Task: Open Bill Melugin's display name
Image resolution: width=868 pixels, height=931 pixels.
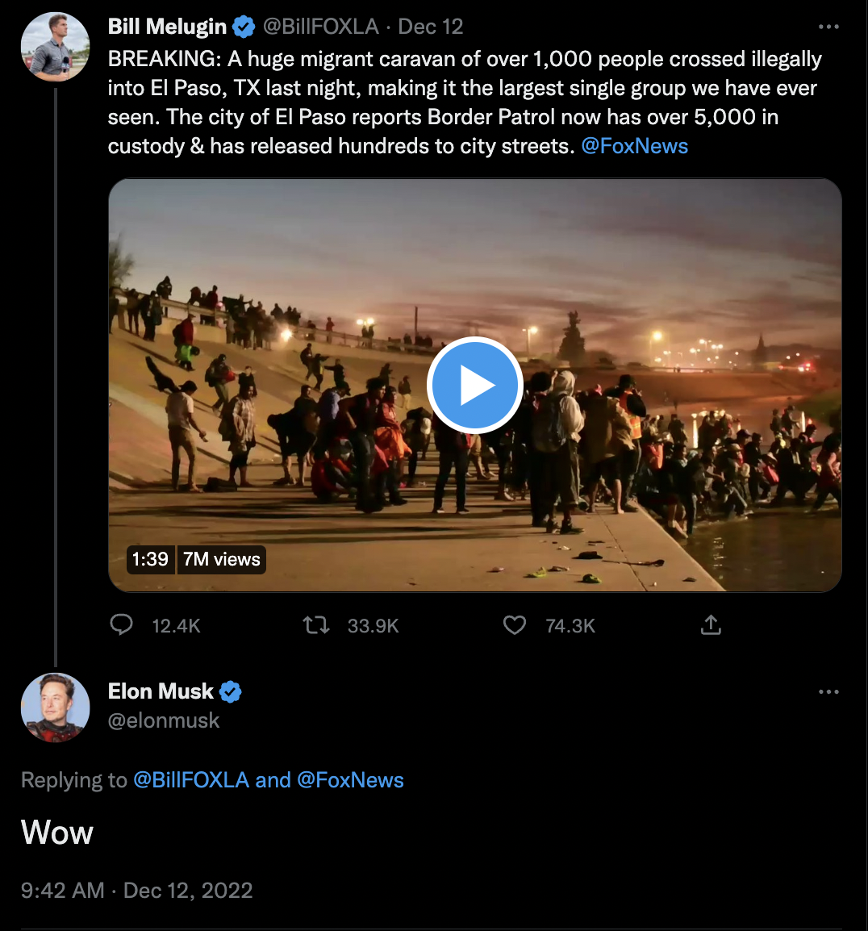Action: point(165,25)
